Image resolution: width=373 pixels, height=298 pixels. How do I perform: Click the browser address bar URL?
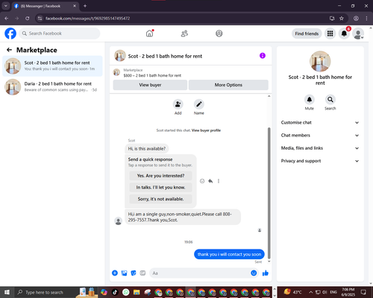click(x=87, y=19)
